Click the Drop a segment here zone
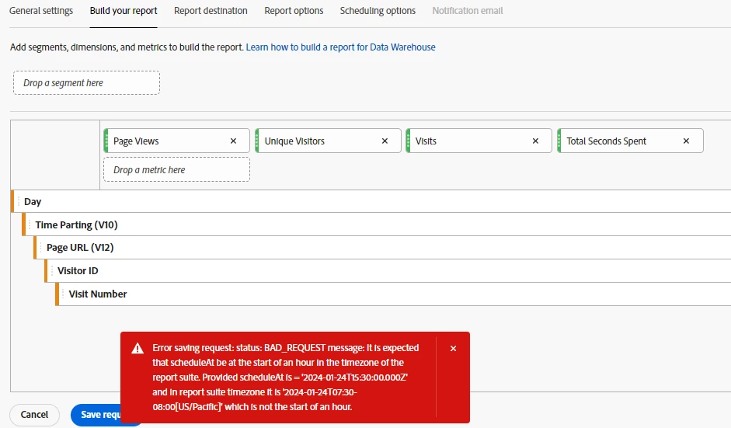Image resolution: width=731 pixels, height=428 pixels. [87, 83]
